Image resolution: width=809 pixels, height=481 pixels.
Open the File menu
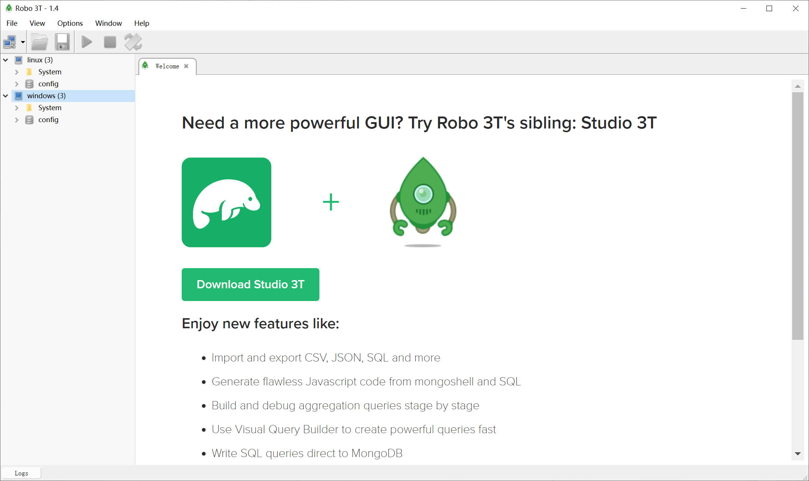click(12, 23)
